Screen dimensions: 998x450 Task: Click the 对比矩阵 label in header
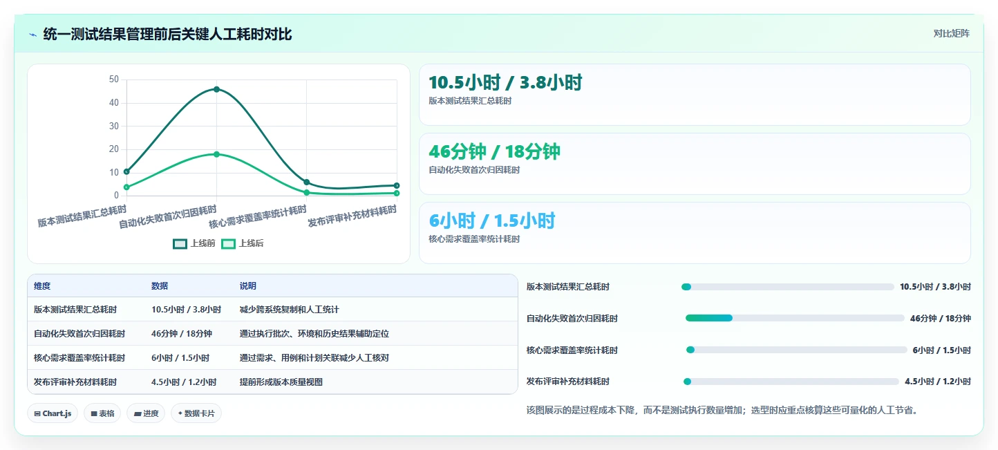(x=951, y=33)
